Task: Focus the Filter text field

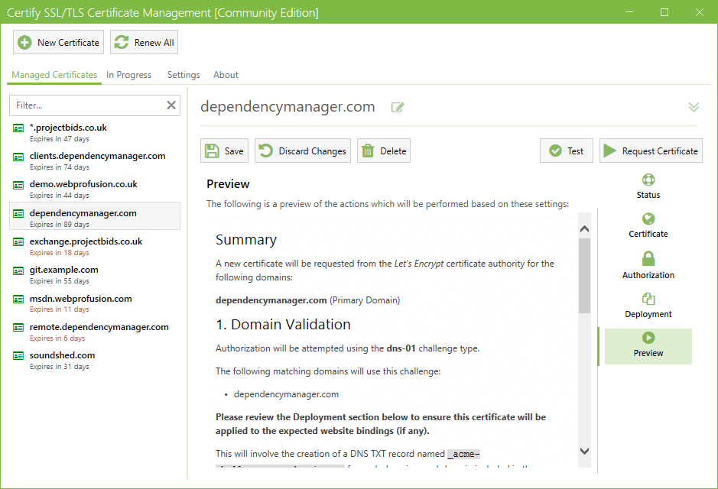Action: point(88,105)
